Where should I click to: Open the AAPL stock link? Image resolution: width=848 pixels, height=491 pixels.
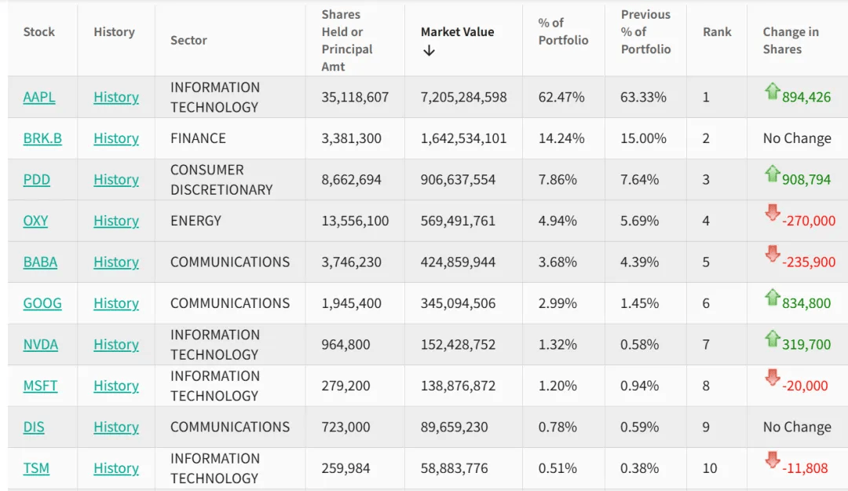(39, 97)
